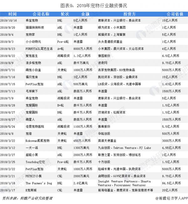Select the Pre-A轮 cell in the 2019/9/3 row
This screenshot has width=188, height=204.
pos(63,42)
